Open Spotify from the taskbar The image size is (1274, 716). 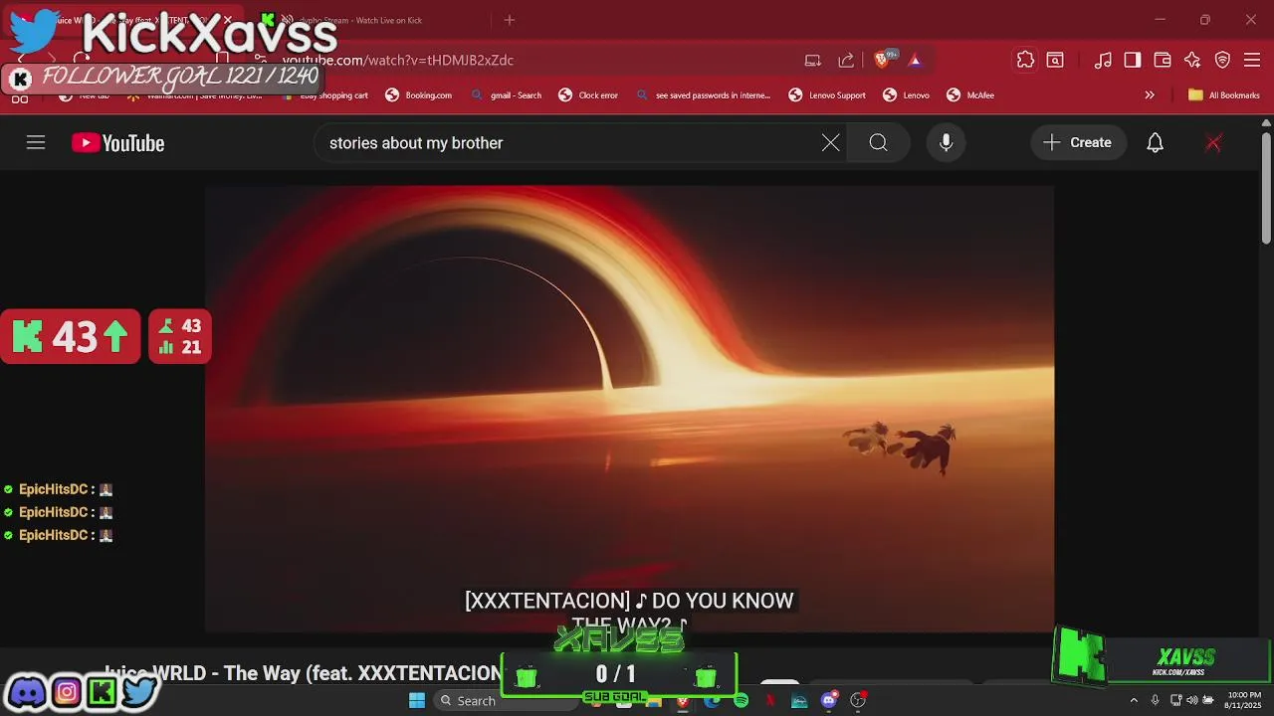pyautogui.click(x=741, y=701)
